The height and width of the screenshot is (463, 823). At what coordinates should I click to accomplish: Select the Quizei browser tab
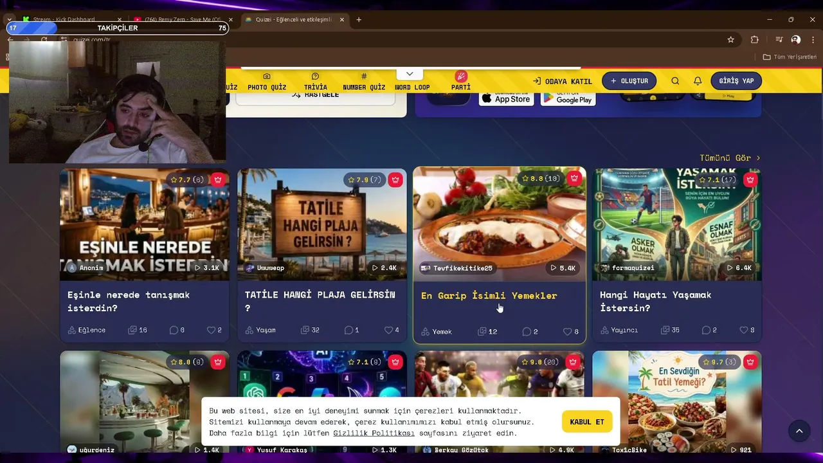[x=294, y=19]
